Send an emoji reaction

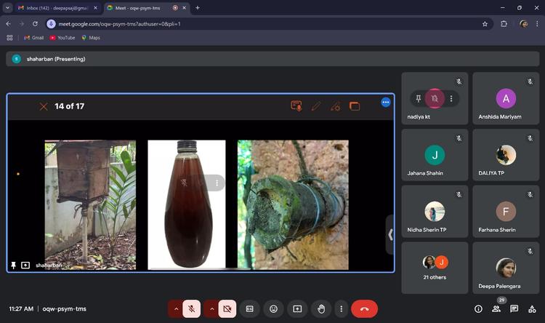tap(273, 308)
